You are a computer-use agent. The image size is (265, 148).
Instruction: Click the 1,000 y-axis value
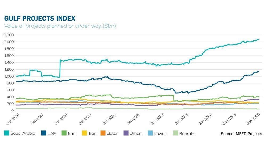tap(9, 76)
